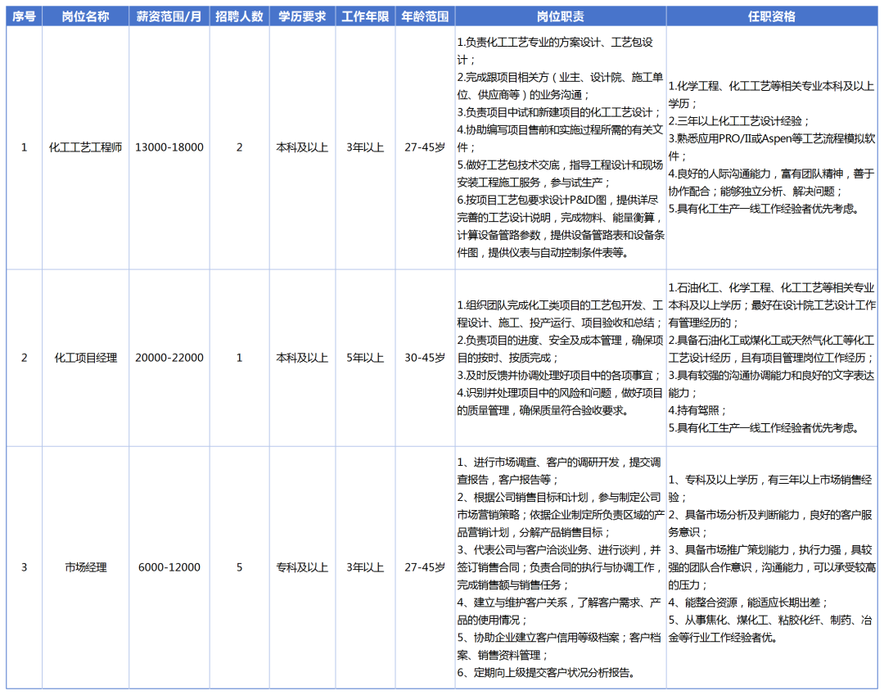
Task: Select the 5年以上 experience cell
Action: click(x=365, y=358)
